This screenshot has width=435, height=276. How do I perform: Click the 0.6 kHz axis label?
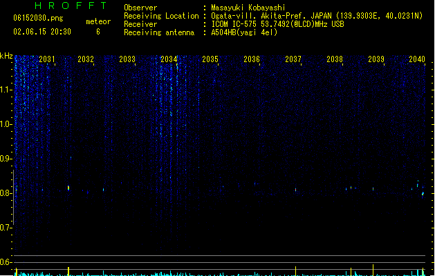point(6,262)
